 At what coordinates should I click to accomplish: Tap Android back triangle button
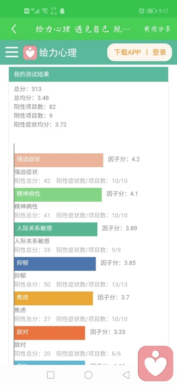click(x=126, y=375)
